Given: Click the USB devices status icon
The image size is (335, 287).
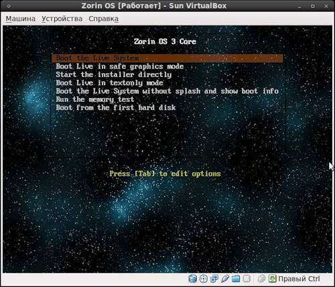Looking at the screenshot, I should pos(225,278).
